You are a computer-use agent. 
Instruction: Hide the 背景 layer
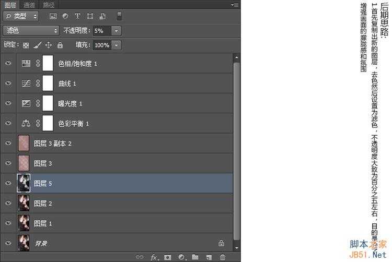(x=8, y=243)
